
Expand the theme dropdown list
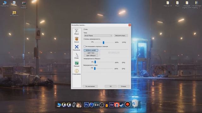coord(98,35)
